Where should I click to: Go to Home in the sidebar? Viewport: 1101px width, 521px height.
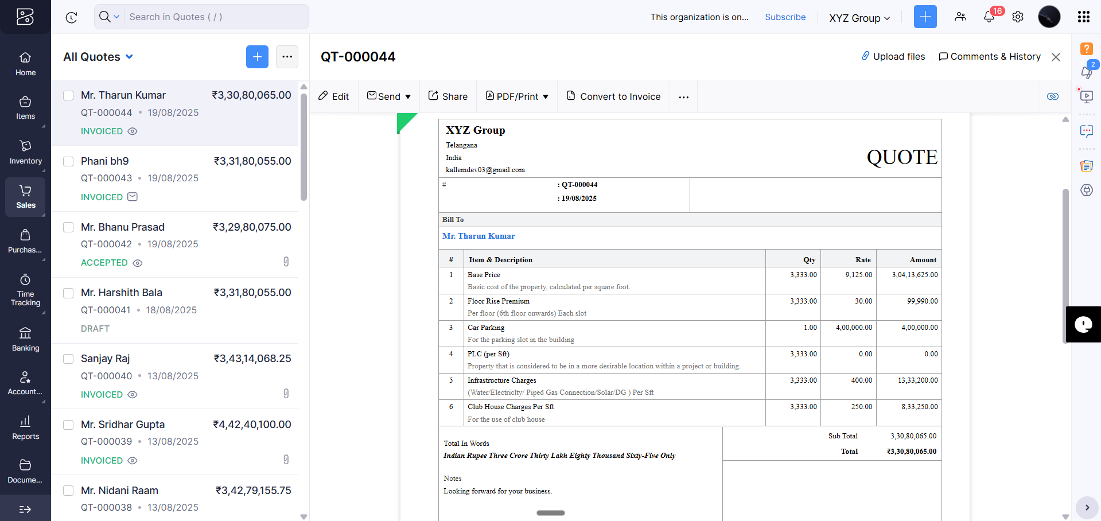click(25, 64)
